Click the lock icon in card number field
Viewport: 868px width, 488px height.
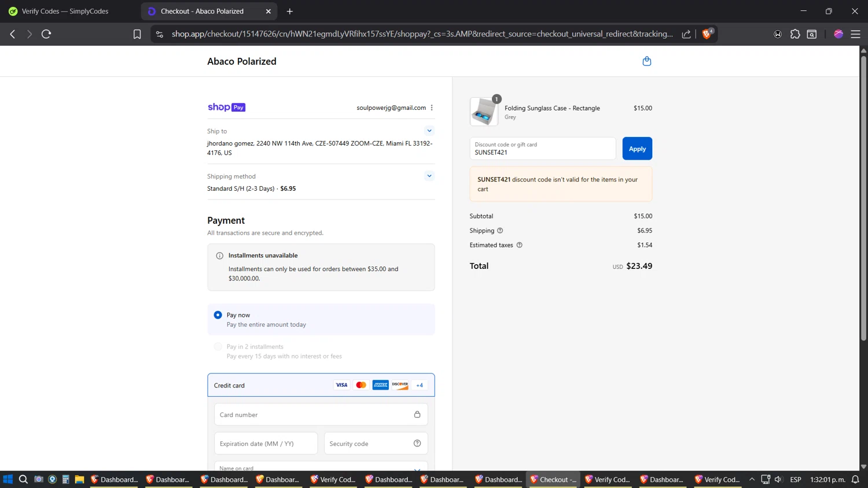tap(417, 415)
